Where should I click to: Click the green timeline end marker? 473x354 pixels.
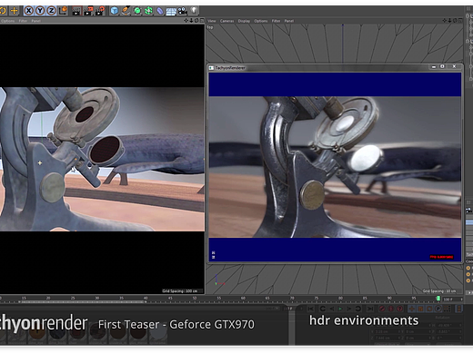click(438, 299)
